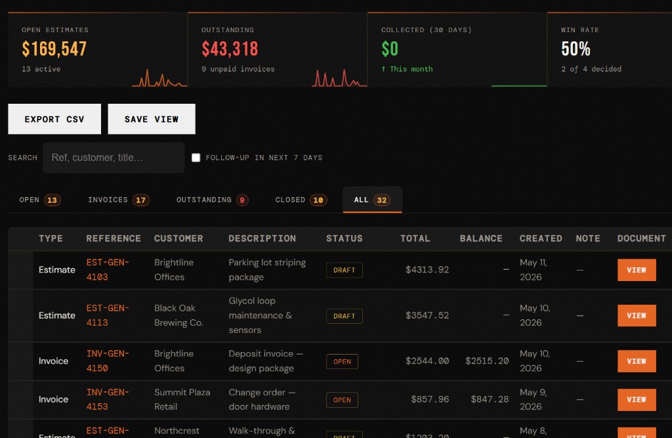The image size is (672, 438).
Task: Click the Outstanding card's red sparkline
Action: click(339, 78)
